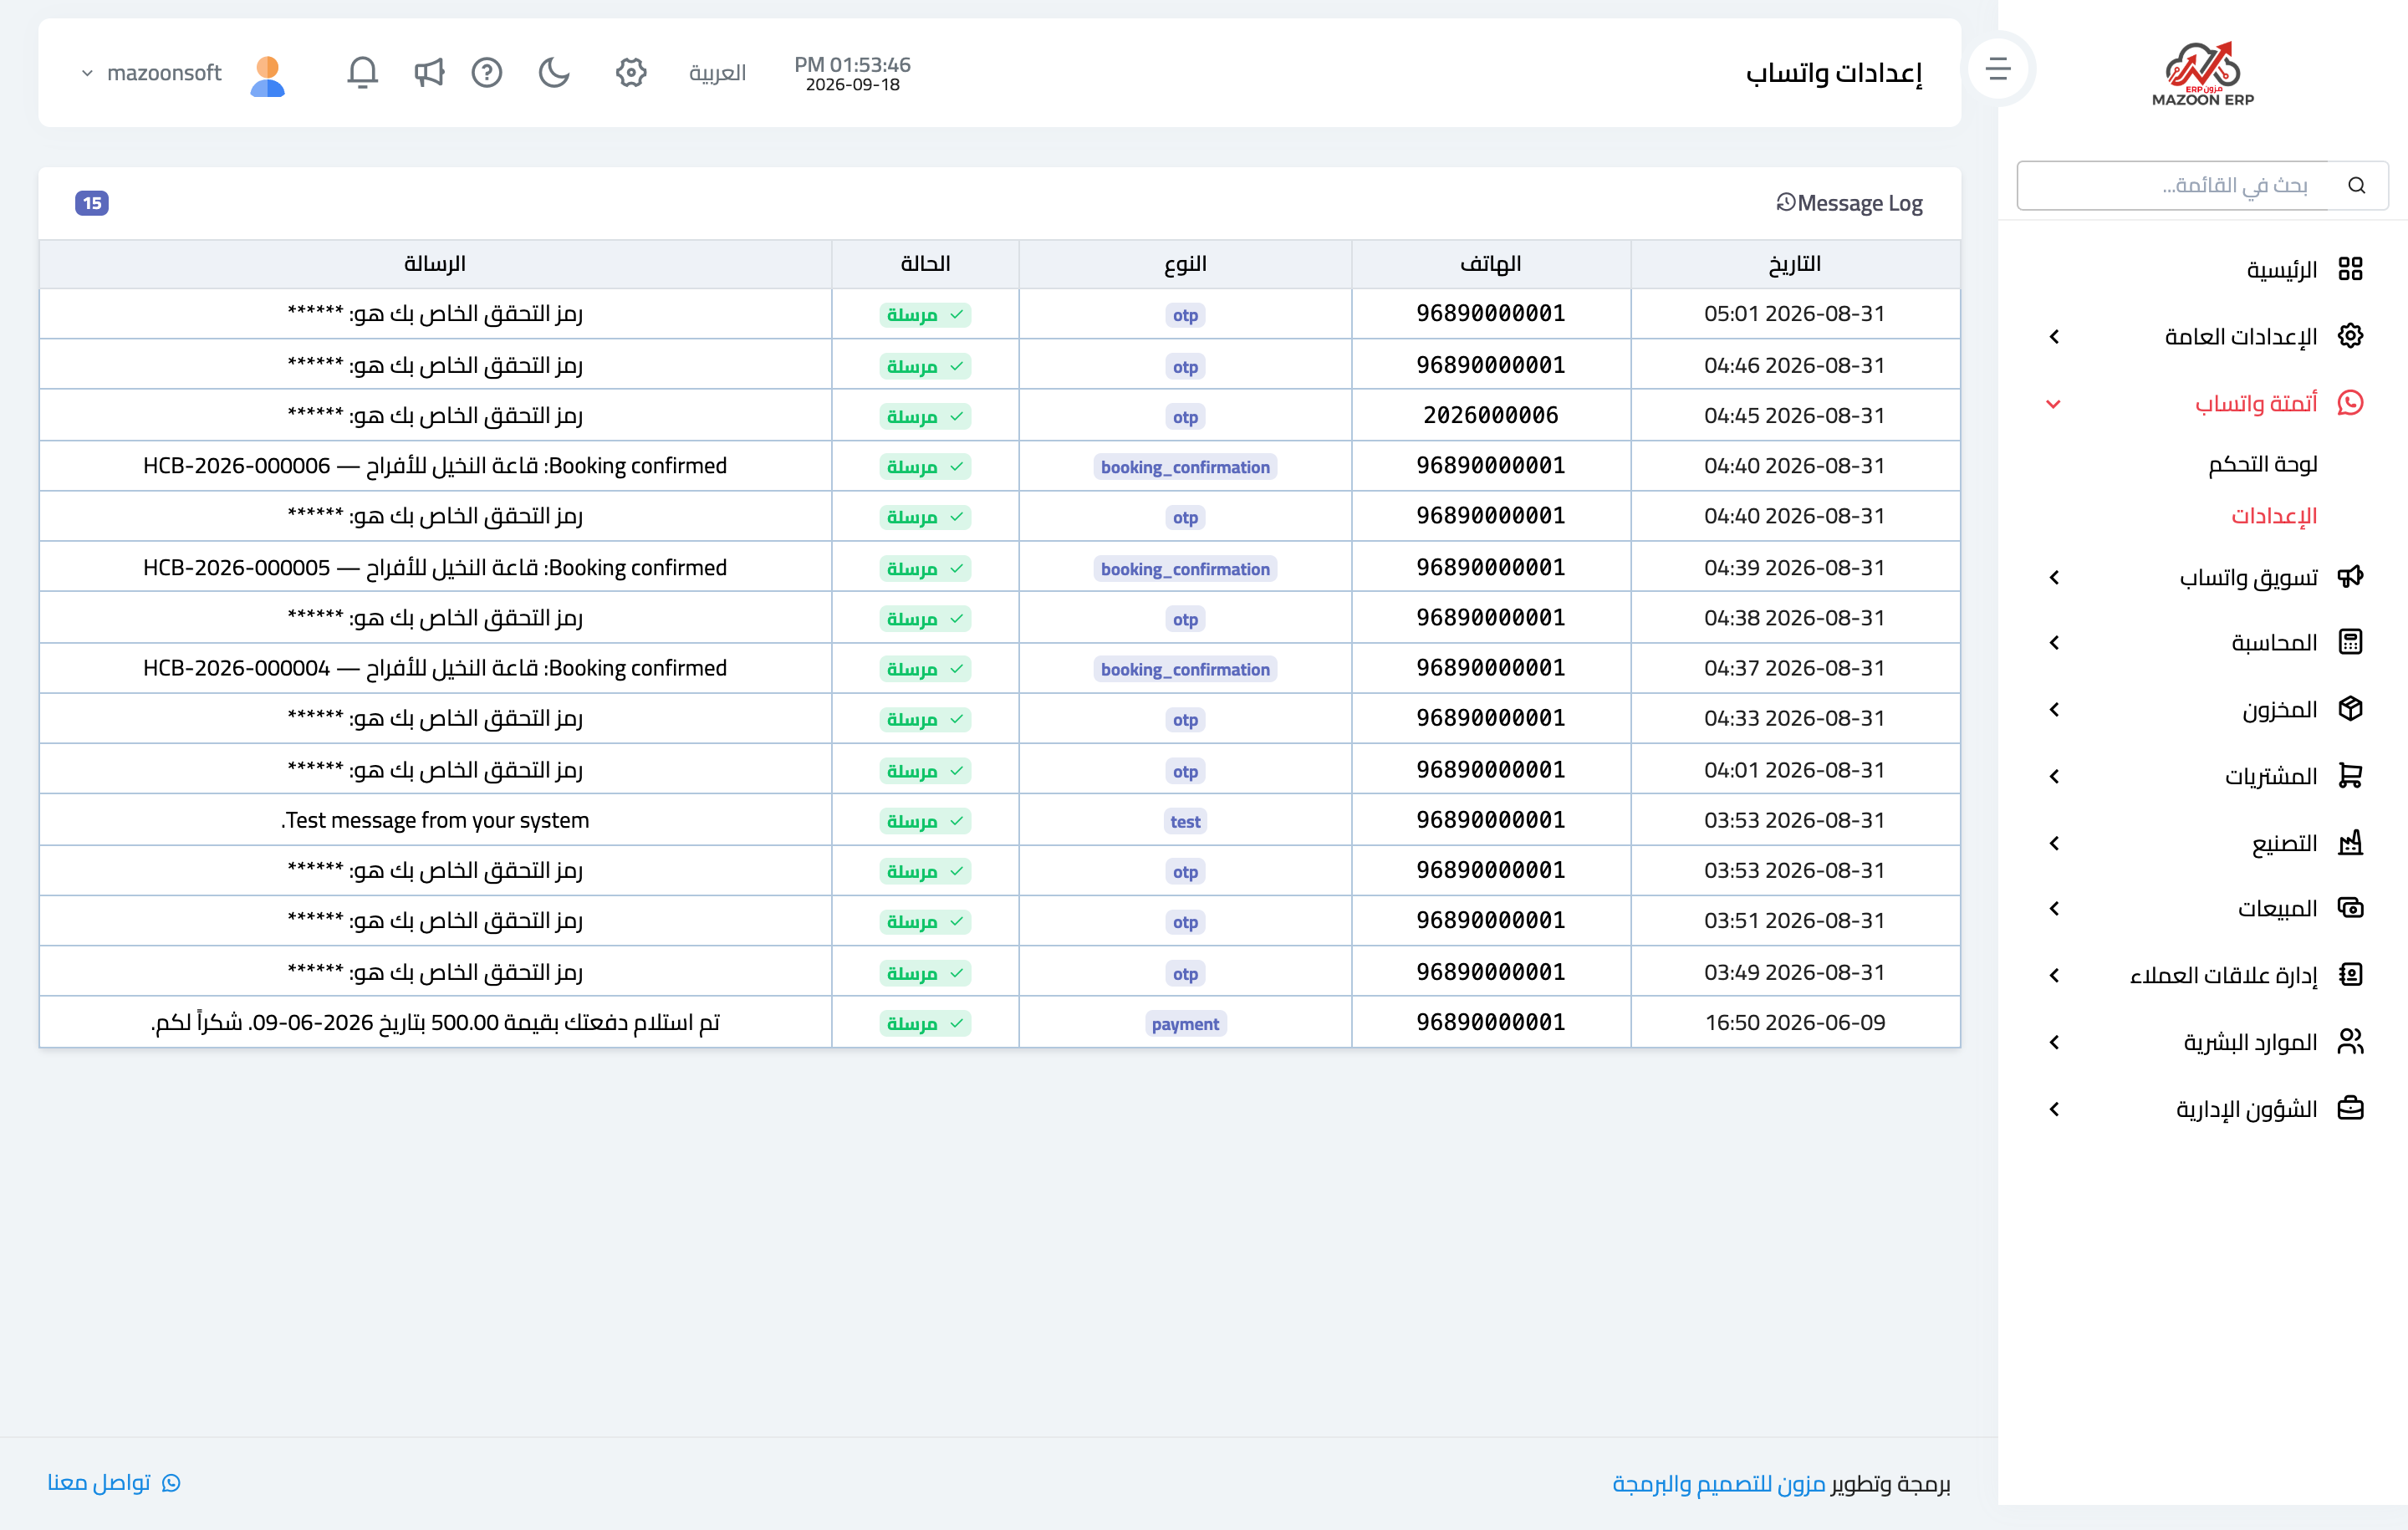Click the purchases cart icon
Screen dimensions: 2408x1530
[x=2350, y=776]
